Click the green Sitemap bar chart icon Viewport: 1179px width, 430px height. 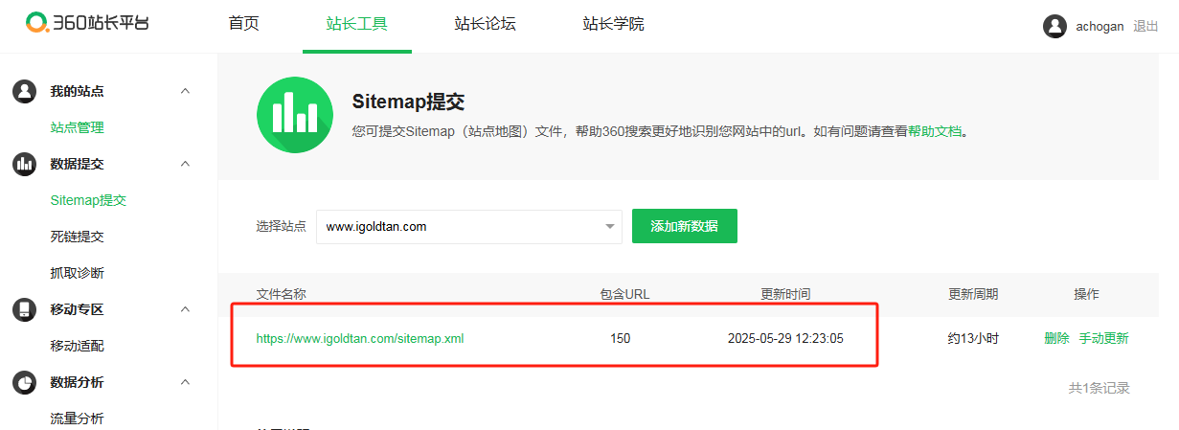pos(294,115)
